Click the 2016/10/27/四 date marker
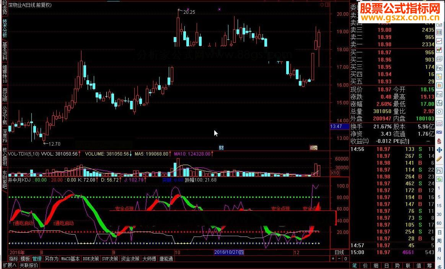The width and height of the screenshot is (445, 269). click(229, 252)
